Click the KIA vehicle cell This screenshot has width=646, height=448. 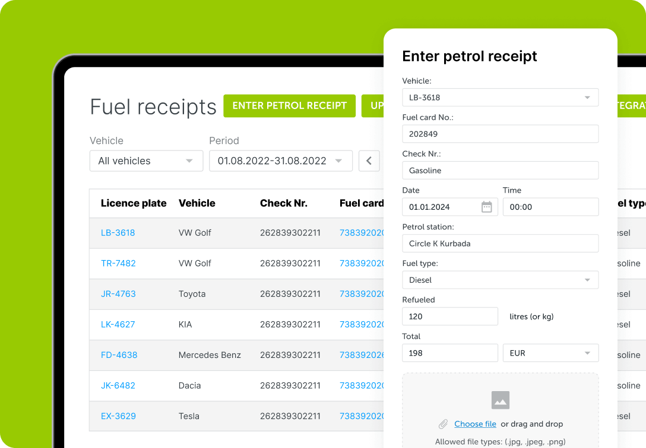click(x=185, y=324)
